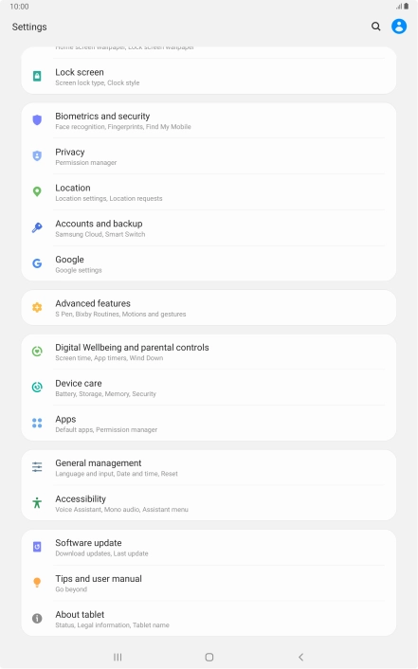The image size is (418, 669).
Task: Tap the back navigation arrow
Action: [300, 657]
